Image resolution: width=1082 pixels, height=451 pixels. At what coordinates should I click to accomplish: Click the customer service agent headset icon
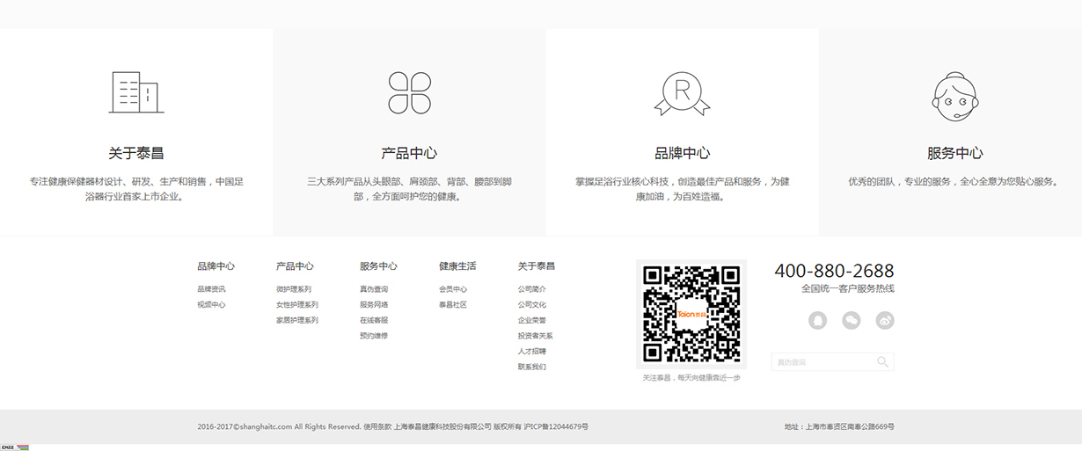tap(954, 96)
